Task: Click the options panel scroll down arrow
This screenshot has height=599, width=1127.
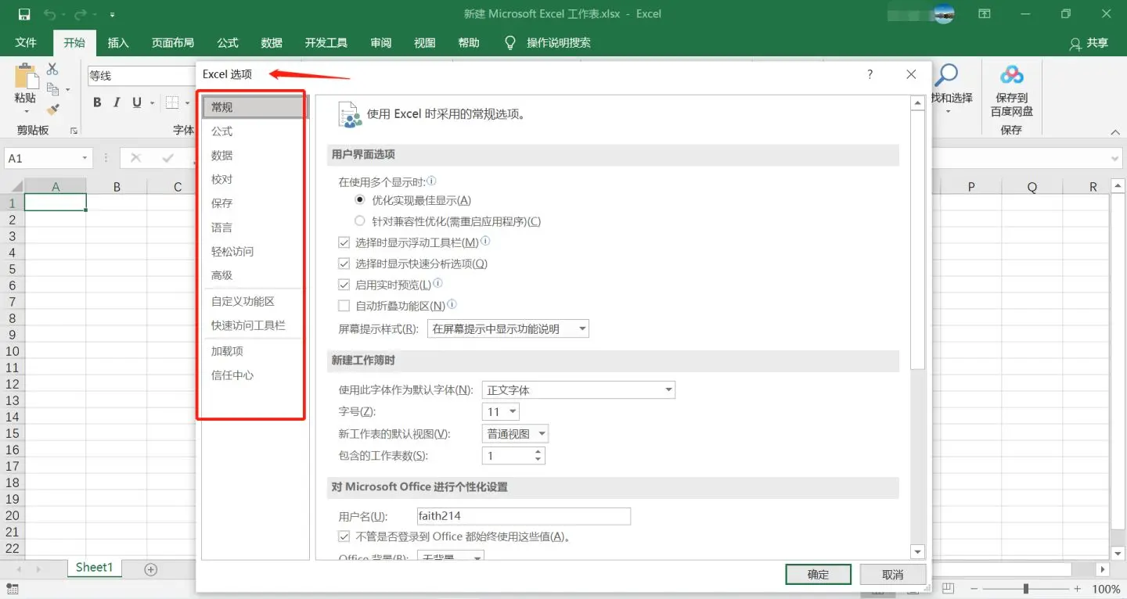Action: point(919,551)
